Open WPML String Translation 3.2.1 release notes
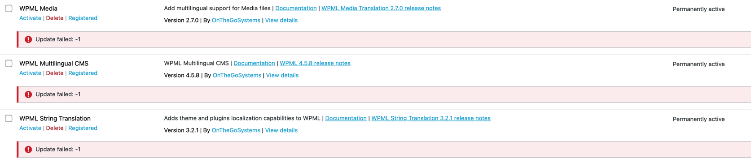This screenshot has height=163, width=751. (x=431, y=118)
